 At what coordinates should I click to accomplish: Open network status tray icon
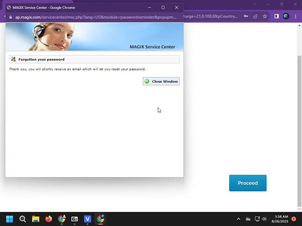257,219
